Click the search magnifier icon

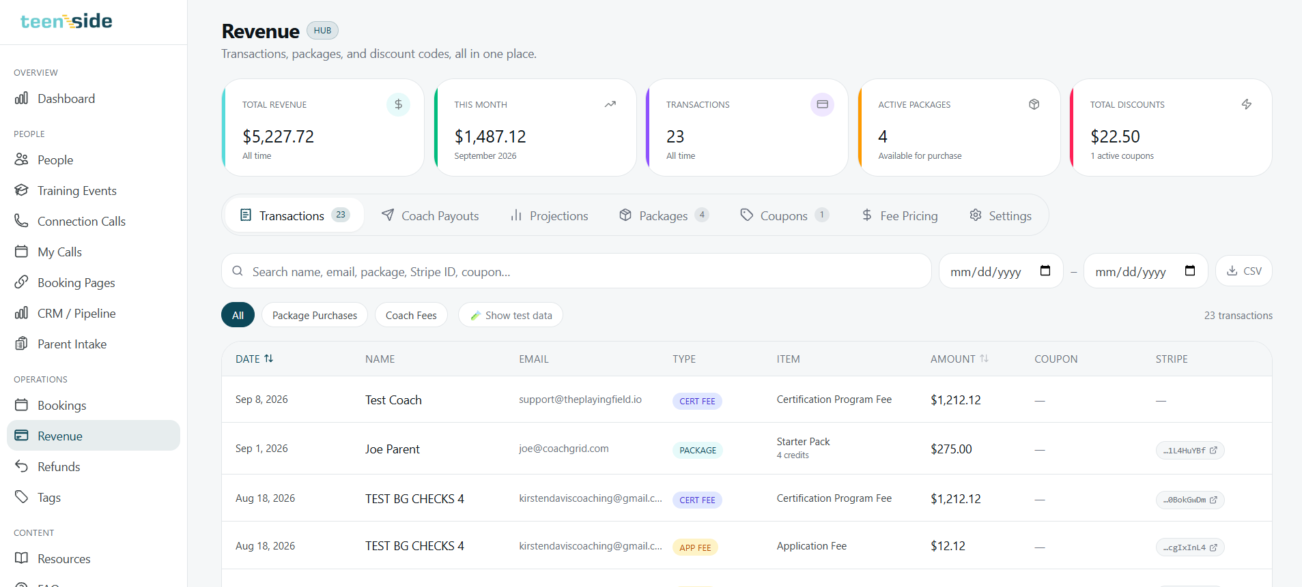[238, 271]
